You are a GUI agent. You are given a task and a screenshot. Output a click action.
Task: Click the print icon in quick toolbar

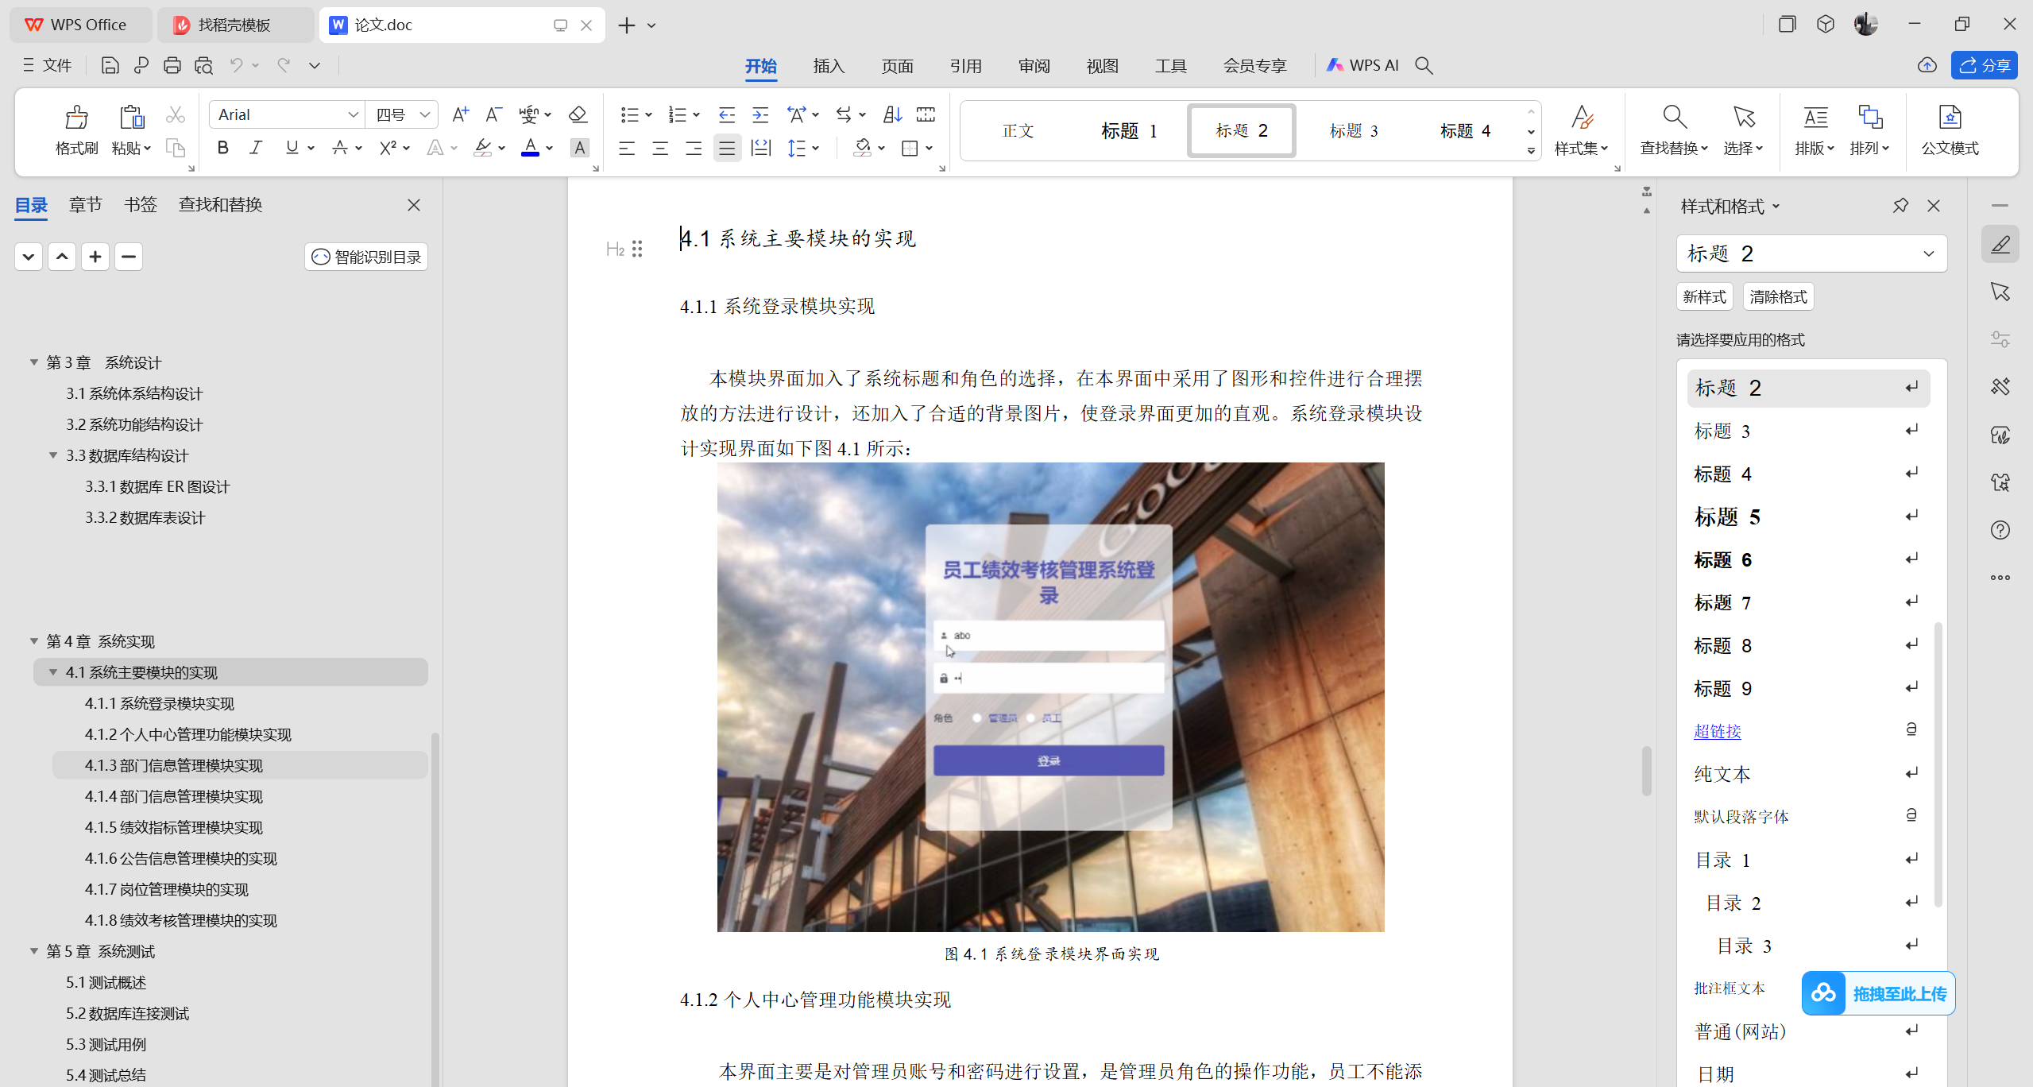[x=172, y=66]
